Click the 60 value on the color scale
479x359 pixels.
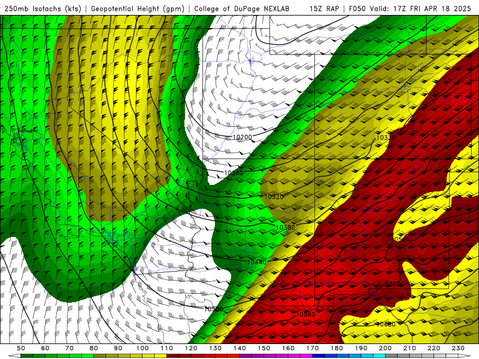pos(45,348)
